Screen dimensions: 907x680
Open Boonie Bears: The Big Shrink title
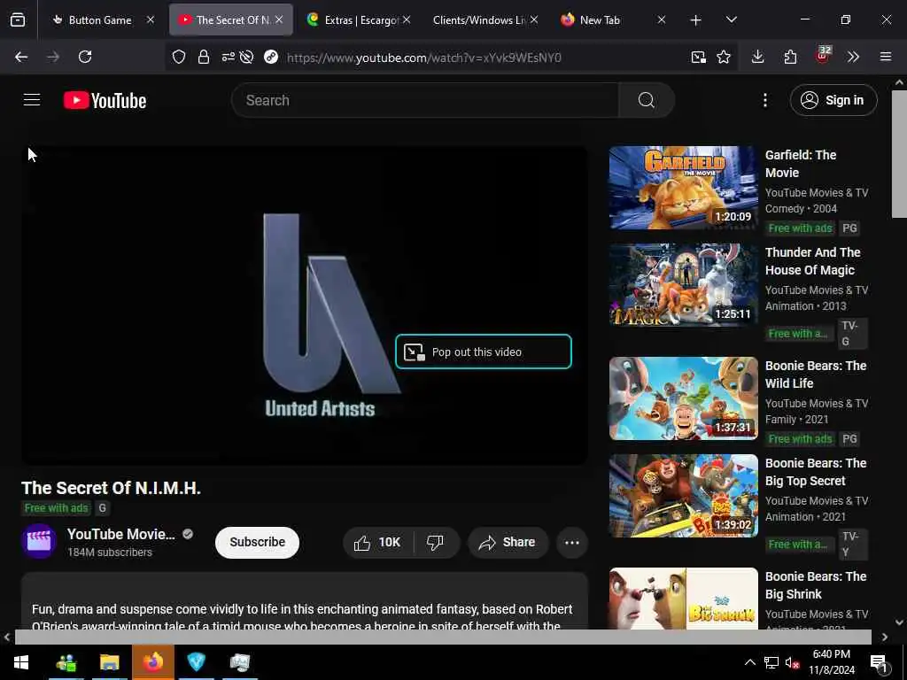coord(816,585)
